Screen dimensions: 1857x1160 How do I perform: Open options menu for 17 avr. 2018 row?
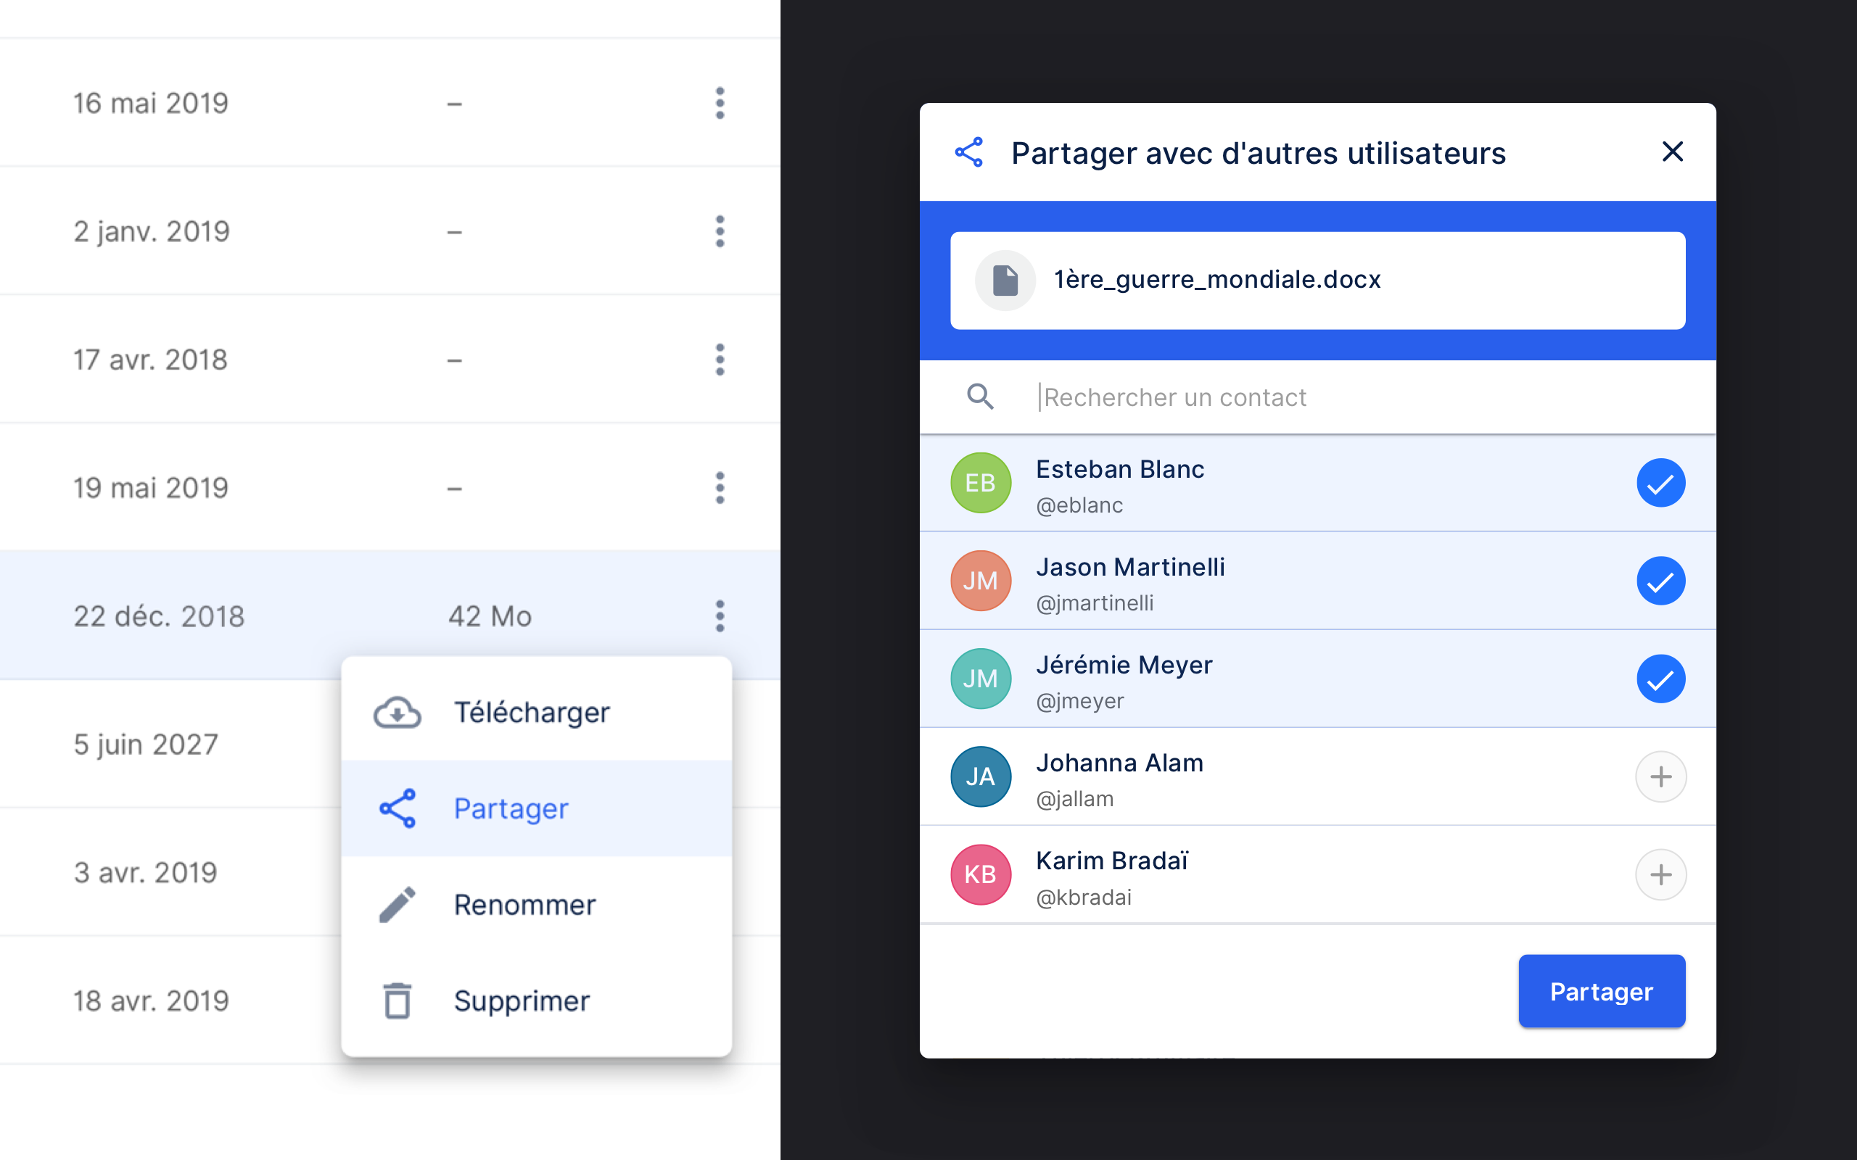[720, 359]
